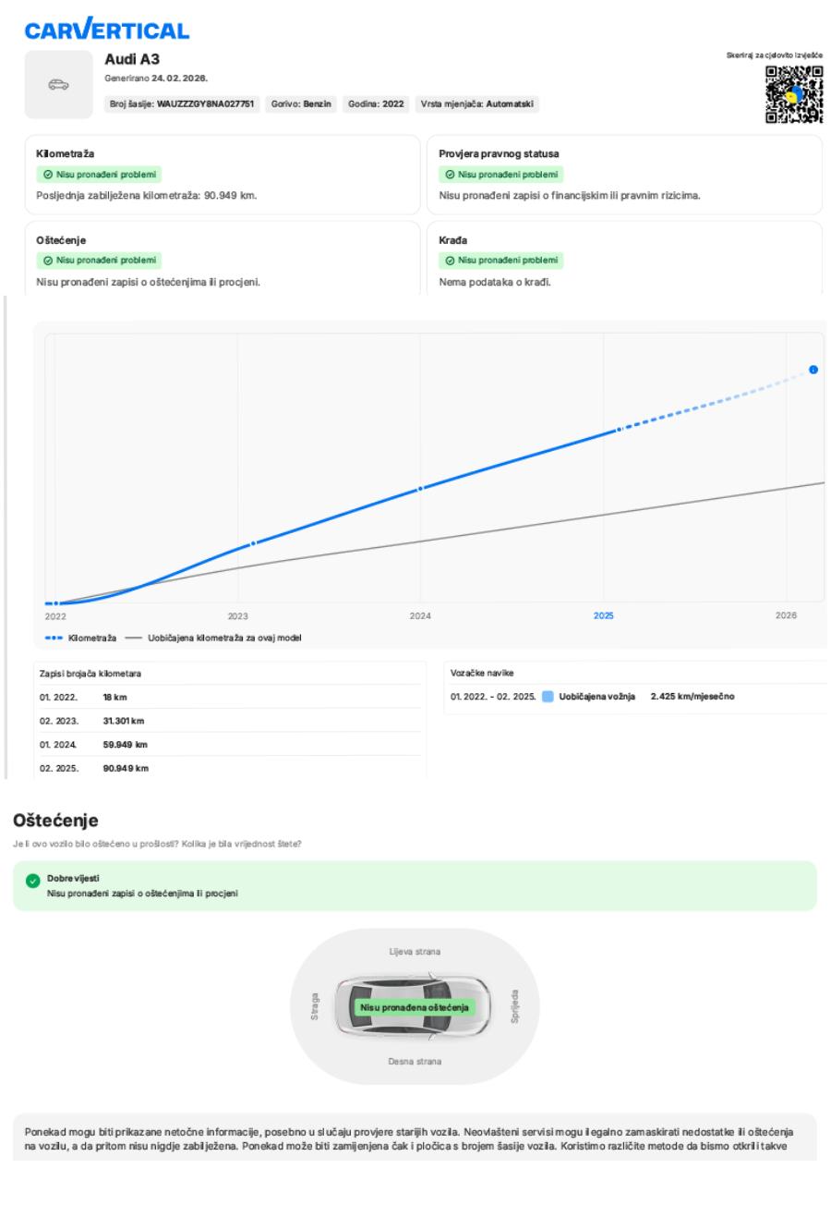Click the Kilometraža dashed blue legend marker
This screenshot has height=1217, width=831.
tap(54, 638)
